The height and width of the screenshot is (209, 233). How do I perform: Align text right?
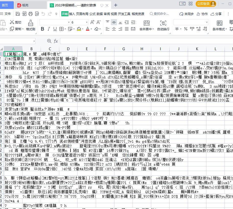pyautogui.click(x=120, y=29)
